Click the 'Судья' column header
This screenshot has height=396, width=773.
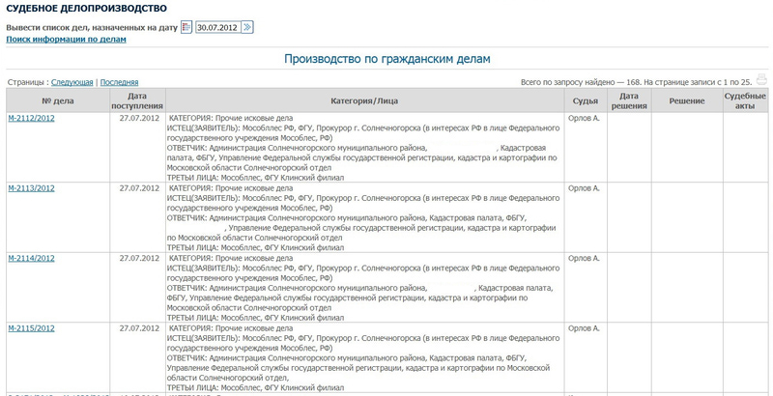[585, 99]
